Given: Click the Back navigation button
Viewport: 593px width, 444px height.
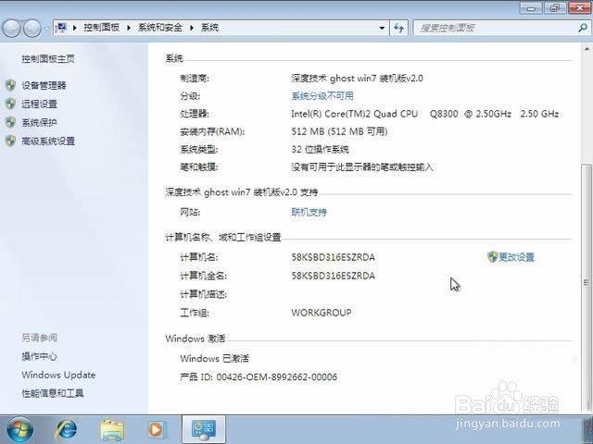Looking at the screenshot, I should coord(11,29).
